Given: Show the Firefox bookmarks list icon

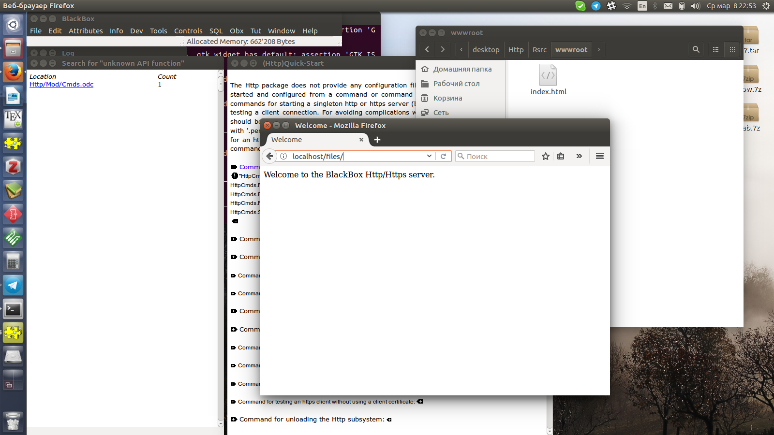Looking at the screenshot, I should (561, 156).
